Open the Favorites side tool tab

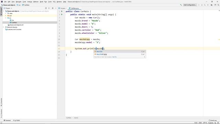[1, 102]
